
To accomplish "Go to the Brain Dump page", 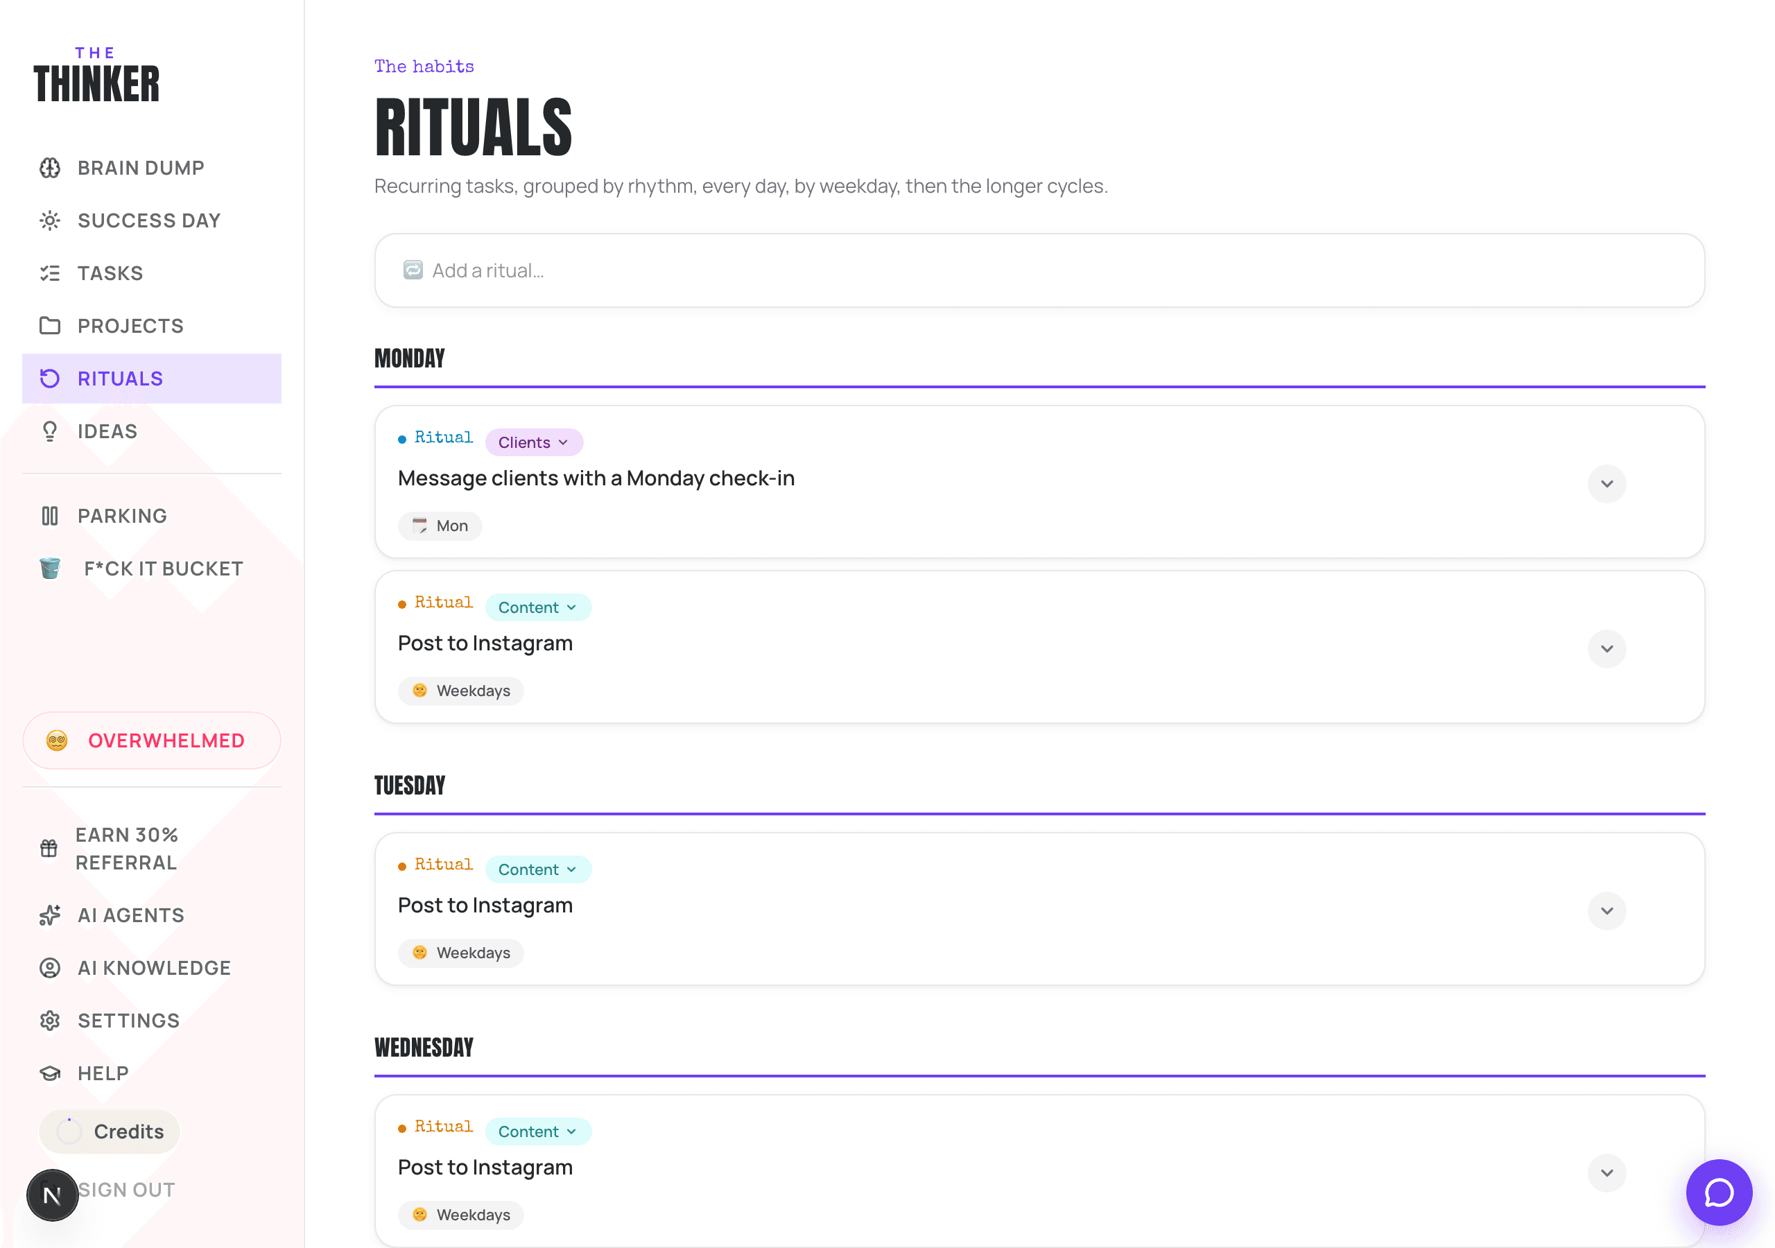I will (152, 168).
